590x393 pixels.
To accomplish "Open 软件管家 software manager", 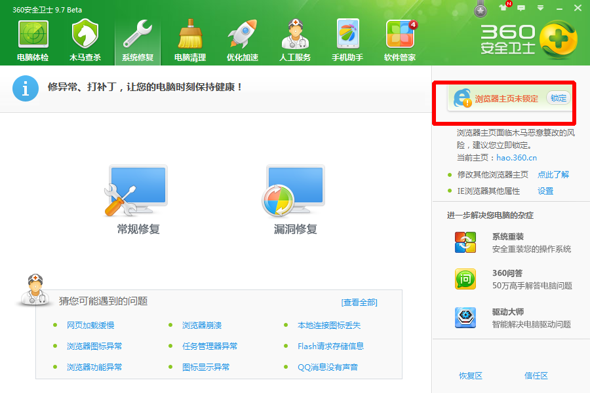I will pyautogui.click(x=401, y=39).
